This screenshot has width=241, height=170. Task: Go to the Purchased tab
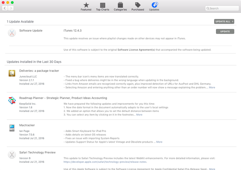click(138, 7)
